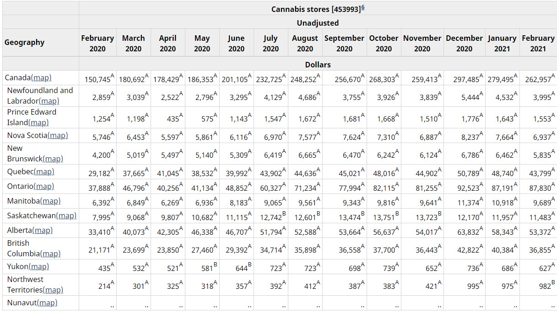Open Northwest Territories map link
The height and width of the screenshot is (320, 557).
click(x=53, y=290)
